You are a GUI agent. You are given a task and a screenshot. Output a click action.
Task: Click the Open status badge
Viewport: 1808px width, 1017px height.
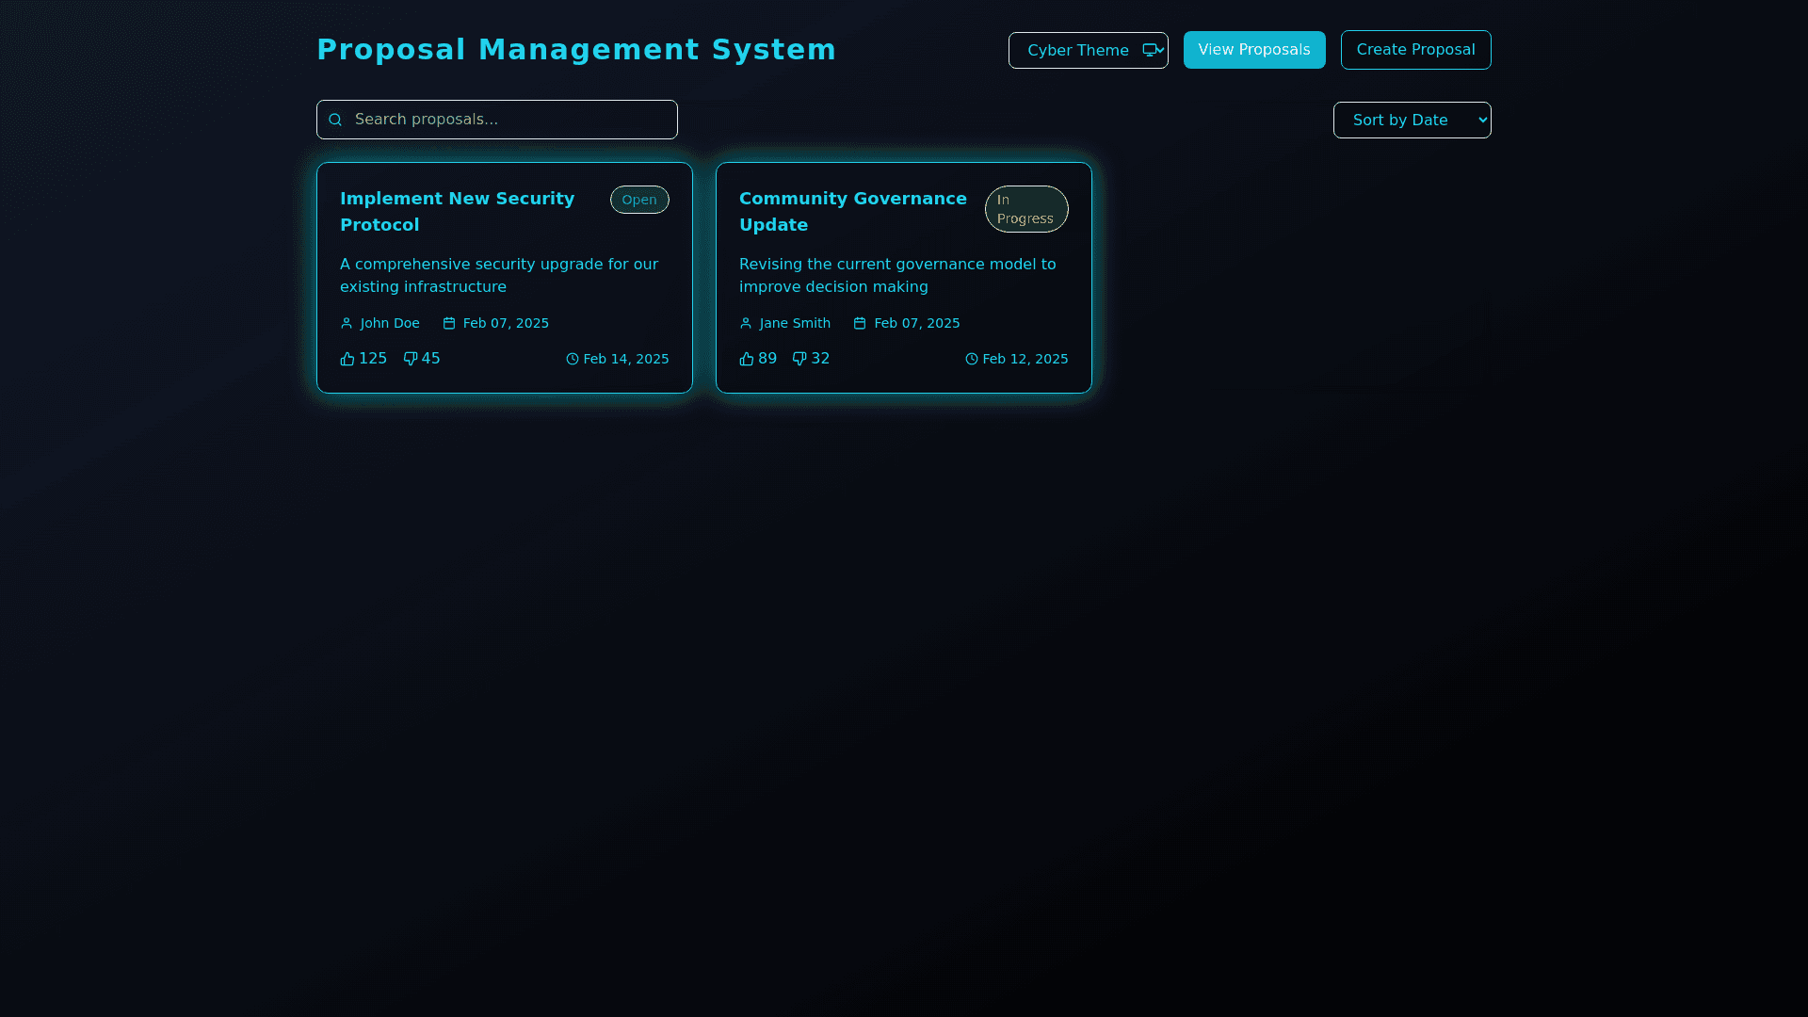[x=639, y=200]
